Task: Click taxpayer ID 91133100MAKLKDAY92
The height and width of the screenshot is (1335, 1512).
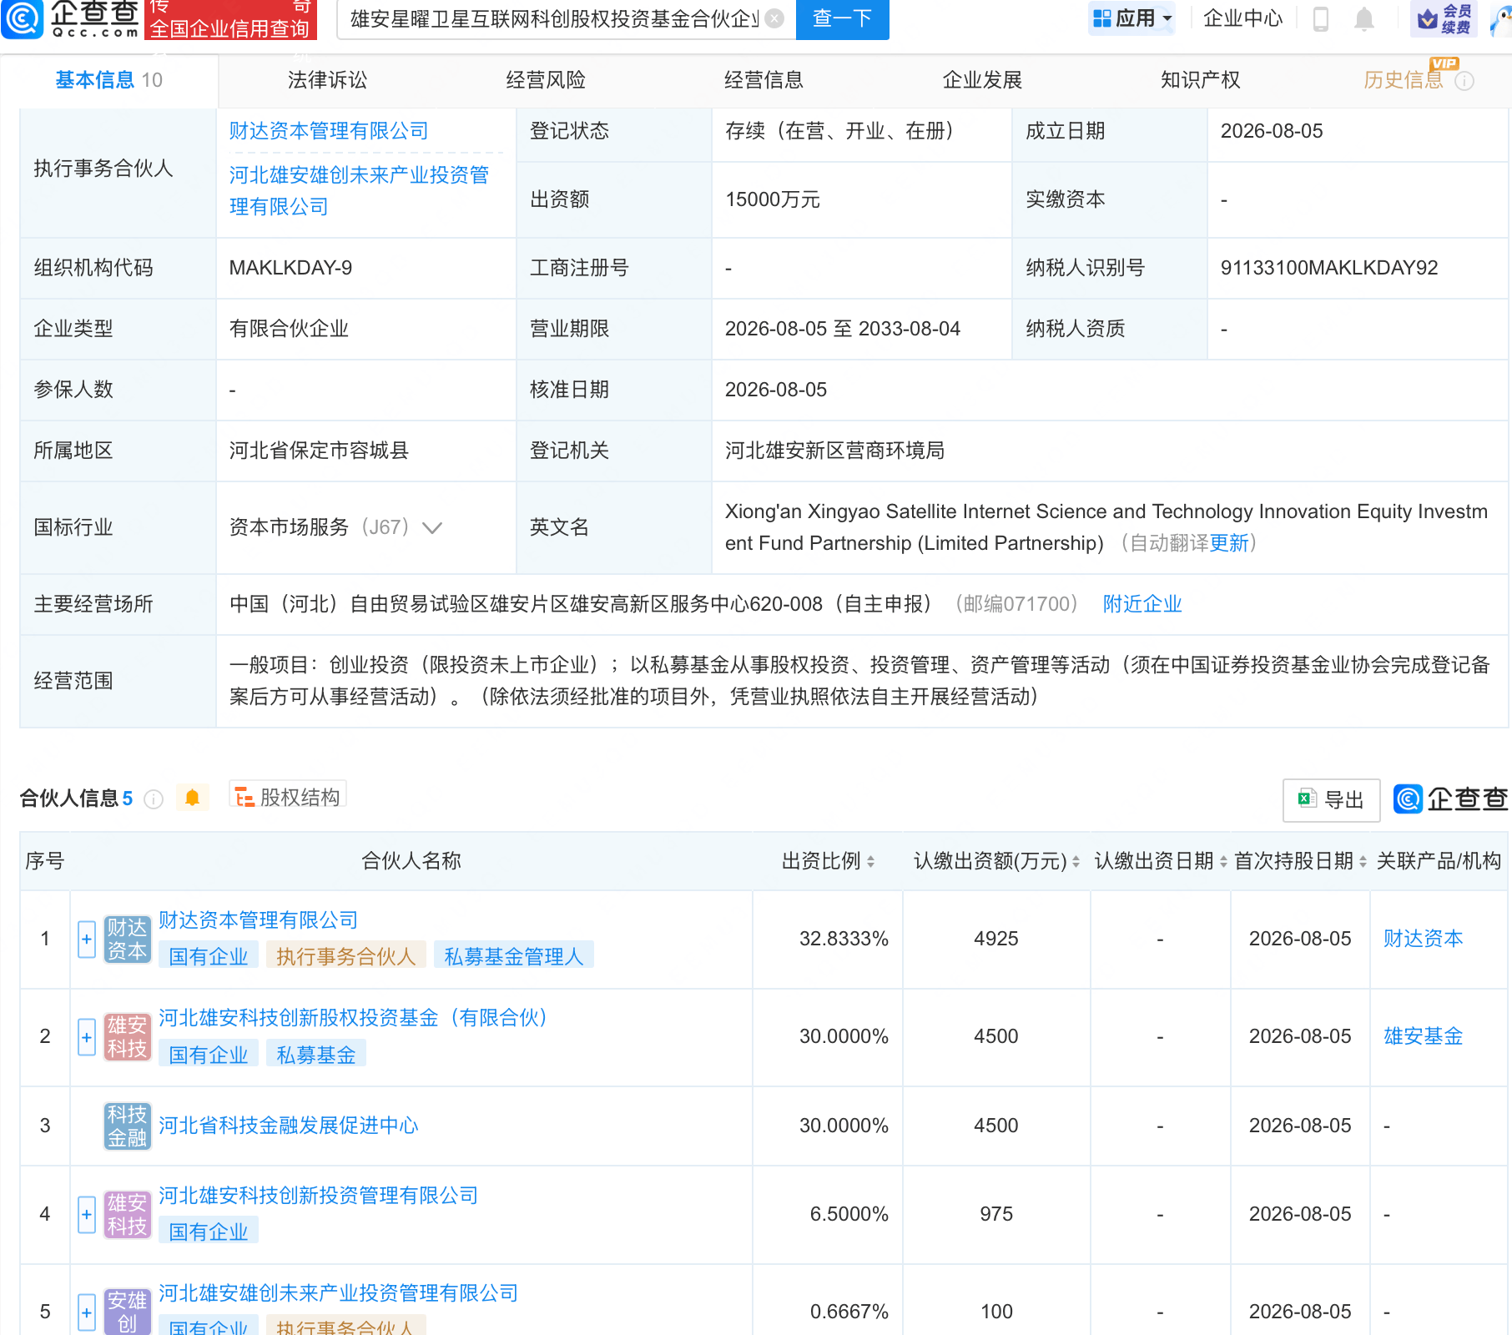Action: pyautogui.click(x=1329, y=268)
